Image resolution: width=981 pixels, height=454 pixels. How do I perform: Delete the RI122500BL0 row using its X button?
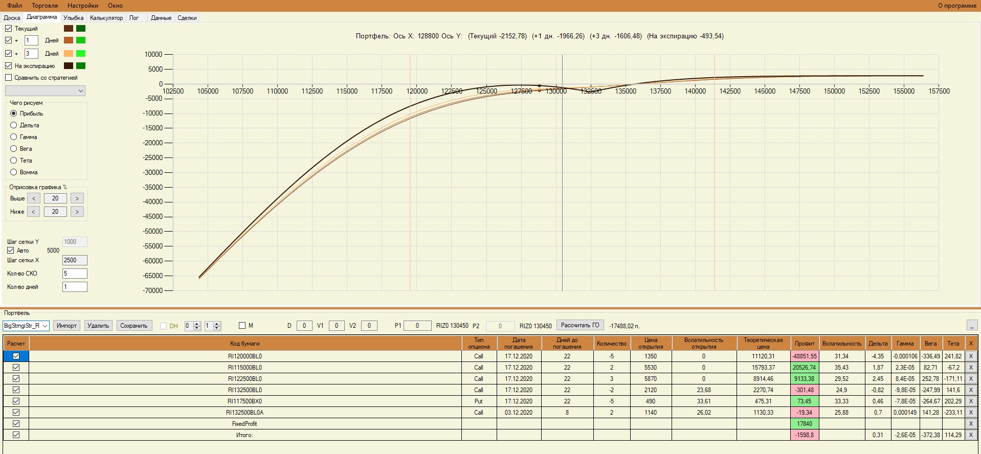click(x=971, y=379)
